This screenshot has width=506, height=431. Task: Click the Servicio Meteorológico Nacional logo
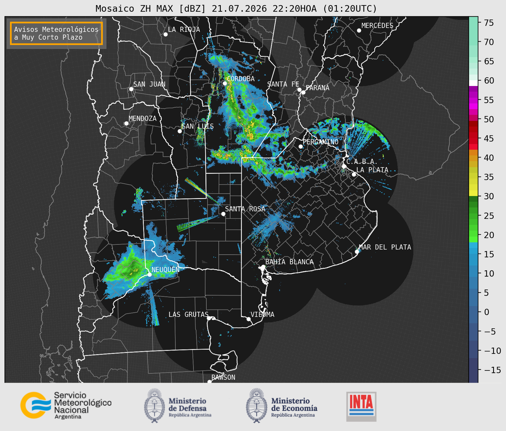click(x=66, y=405)
